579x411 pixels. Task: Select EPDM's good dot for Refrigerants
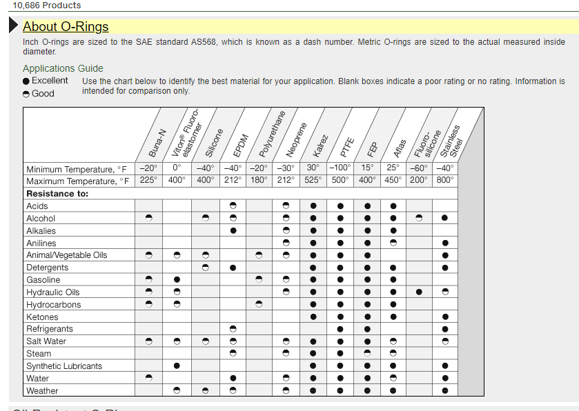pos(233,329)
